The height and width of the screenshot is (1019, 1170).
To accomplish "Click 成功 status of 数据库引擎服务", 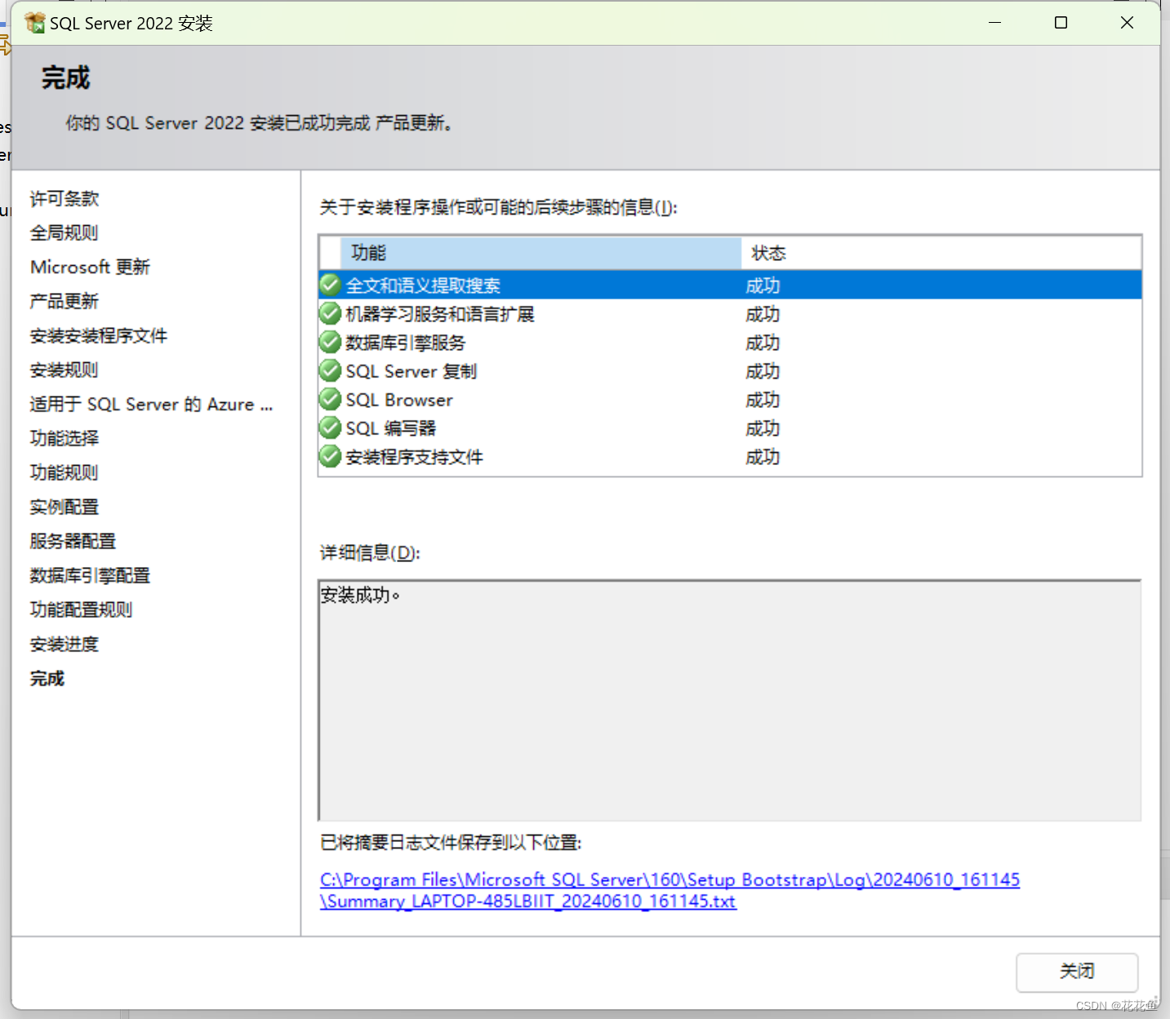I will point(763,343).
